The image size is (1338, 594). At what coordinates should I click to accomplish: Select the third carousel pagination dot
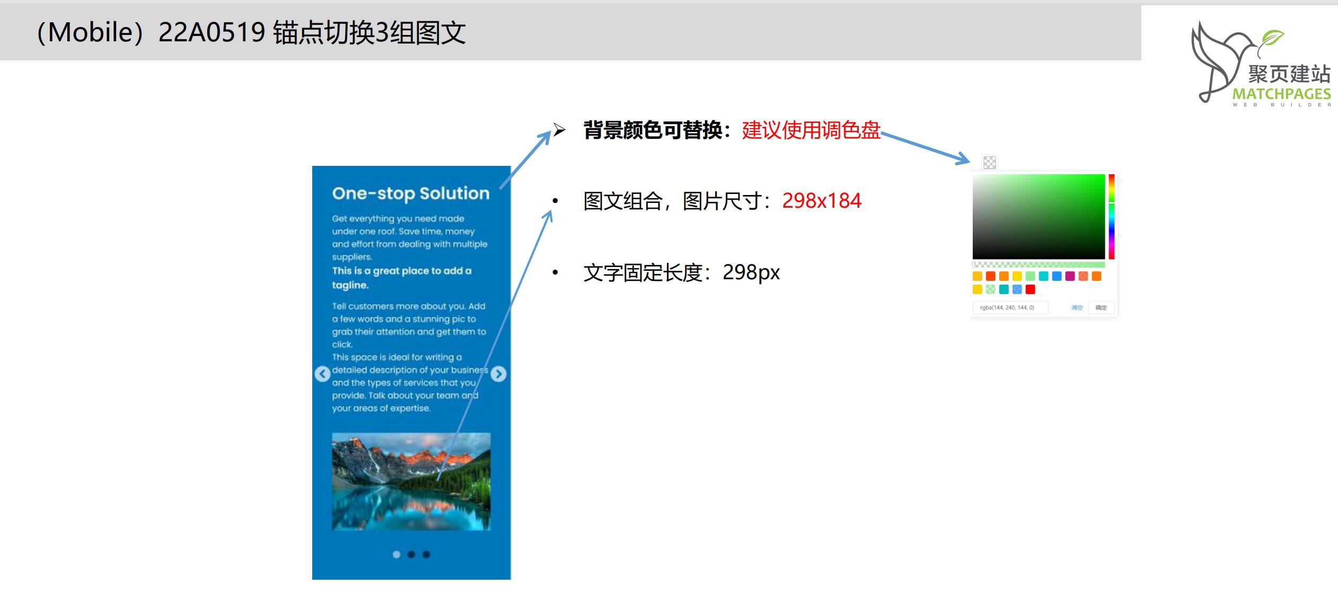426,554
